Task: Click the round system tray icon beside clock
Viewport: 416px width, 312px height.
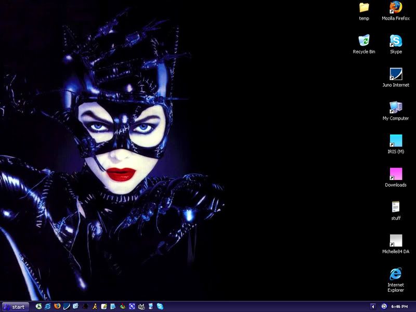Action: click(x=384, y=307)
